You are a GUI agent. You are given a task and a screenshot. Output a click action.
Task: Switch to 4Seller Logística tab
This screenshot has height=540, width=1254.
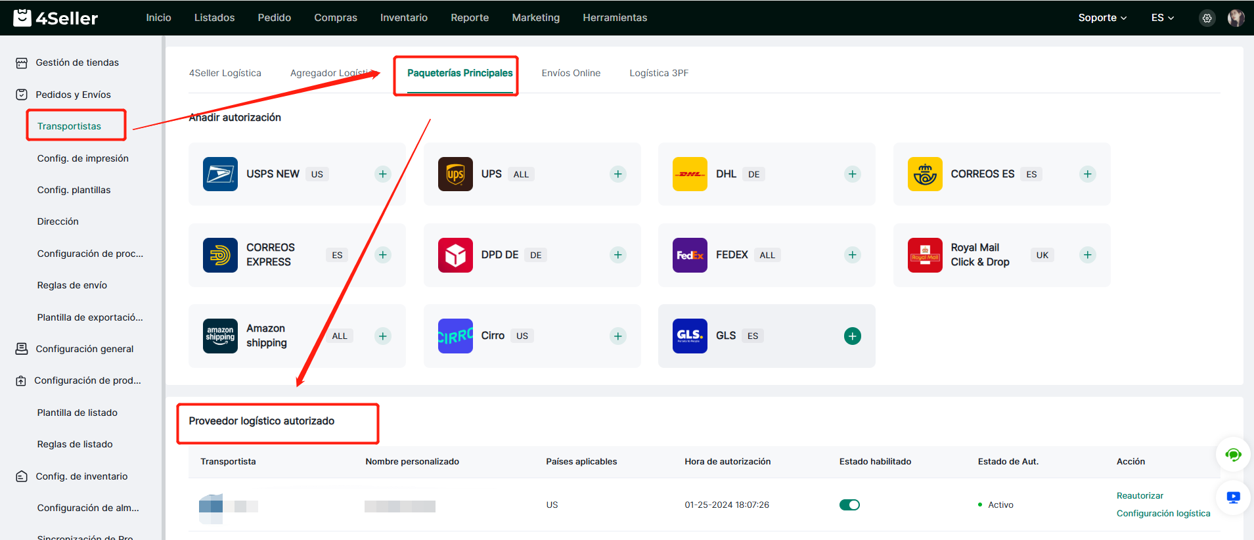pos(225,73)
